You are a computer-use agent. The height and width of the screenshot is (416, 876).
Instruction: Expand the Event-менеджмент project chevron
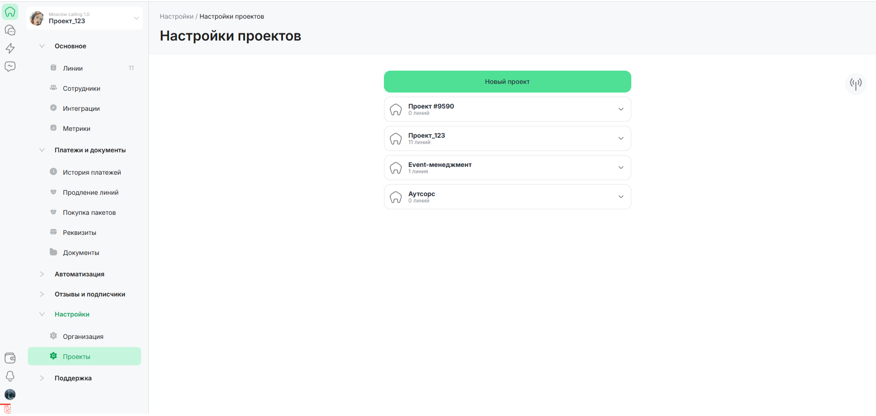[x=620, y=168]
